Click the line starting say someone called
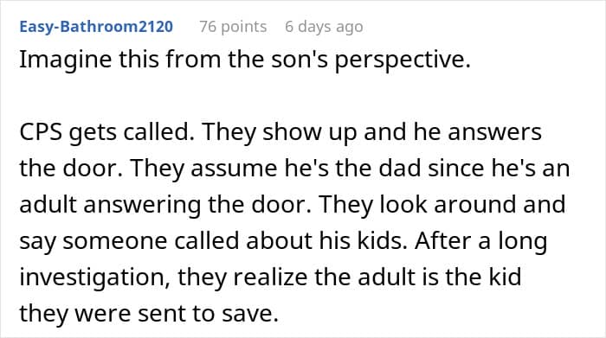Viewport: 606px width, 338px height. click(x=283, y=241)
